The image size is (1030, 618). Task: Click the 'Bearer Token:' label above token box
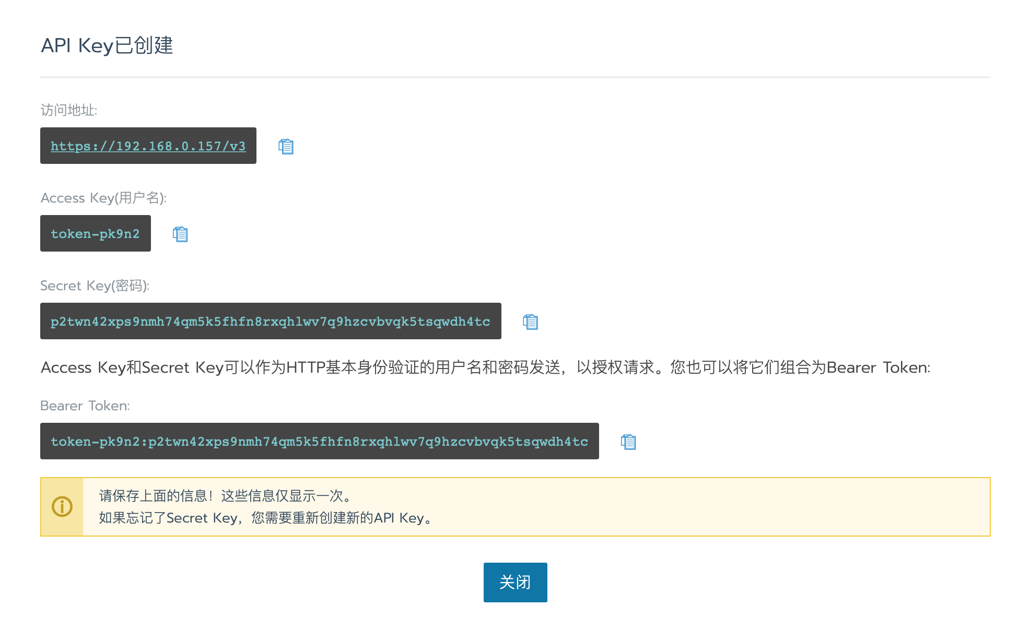point(85,406)
